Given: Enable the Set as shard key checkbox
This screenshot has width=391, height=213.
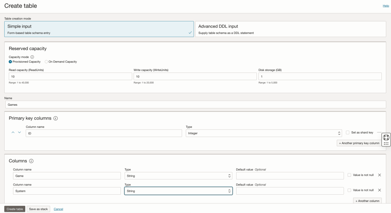Looking at the screenshot, I should [348, 132].
